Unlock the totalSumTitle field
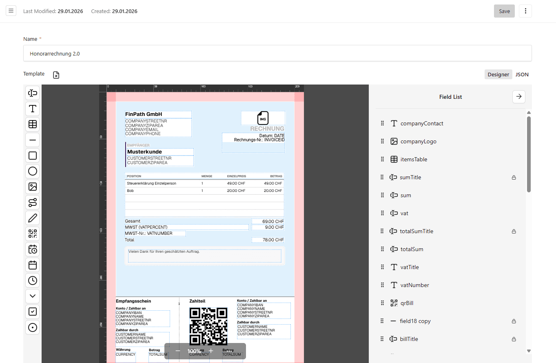 coord(514,231)
